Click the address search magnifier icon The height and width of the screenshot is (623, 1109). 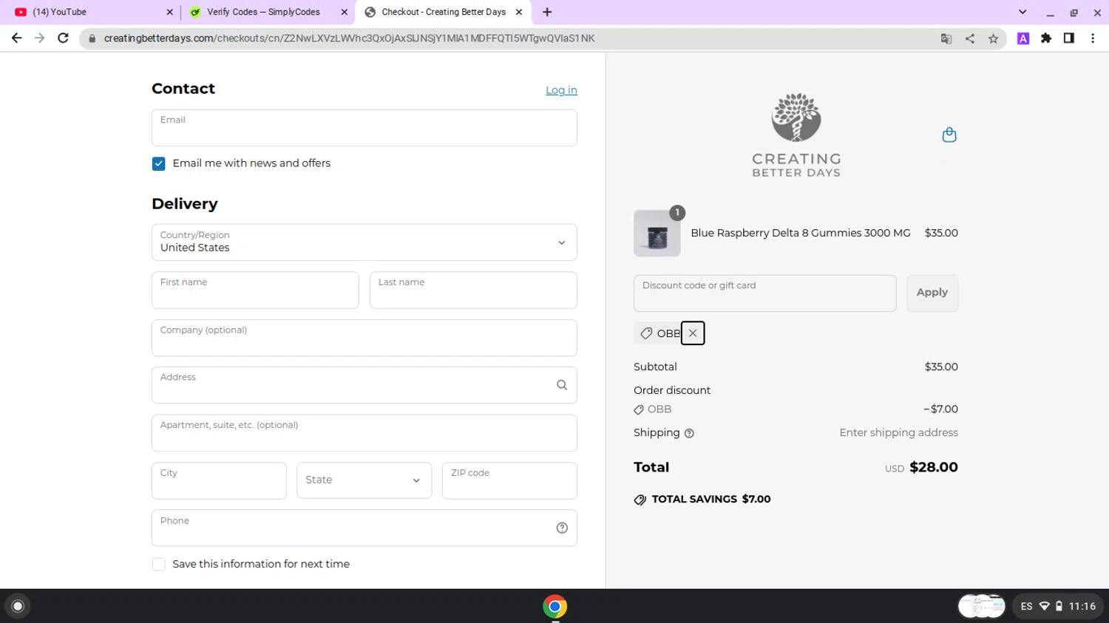[562, 385]
